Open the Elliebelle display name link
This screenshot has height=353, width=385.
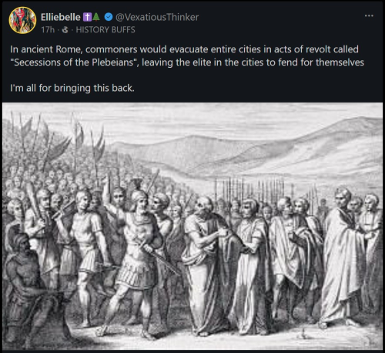click(61, 17)
